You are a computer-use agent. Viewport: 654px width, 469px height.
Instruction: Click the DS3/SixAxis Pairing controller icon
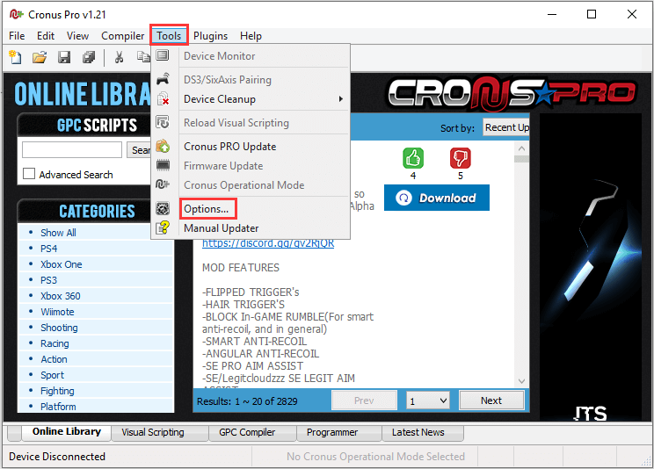pos(163,79)
